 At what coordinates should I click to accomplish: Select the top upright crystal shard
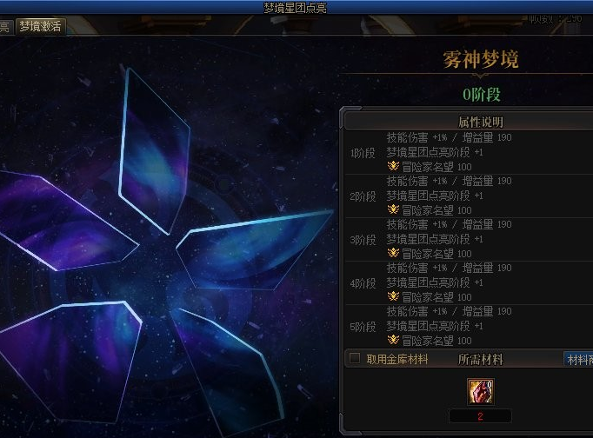[x=154, y=151]
